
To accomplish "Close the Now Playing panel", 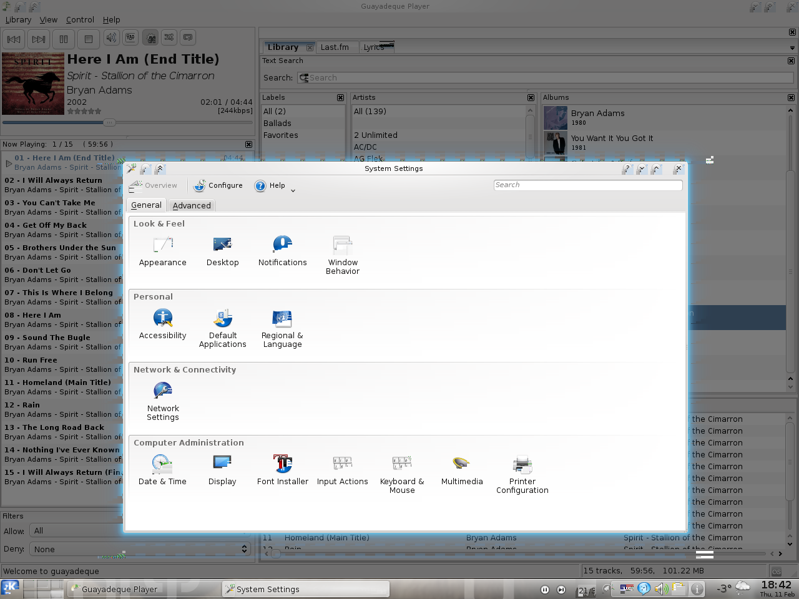I will click(248, 144).
